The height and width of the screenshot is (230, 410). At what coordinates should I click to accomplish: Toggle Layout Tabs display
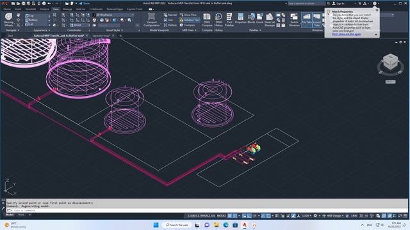coord(316,20)
